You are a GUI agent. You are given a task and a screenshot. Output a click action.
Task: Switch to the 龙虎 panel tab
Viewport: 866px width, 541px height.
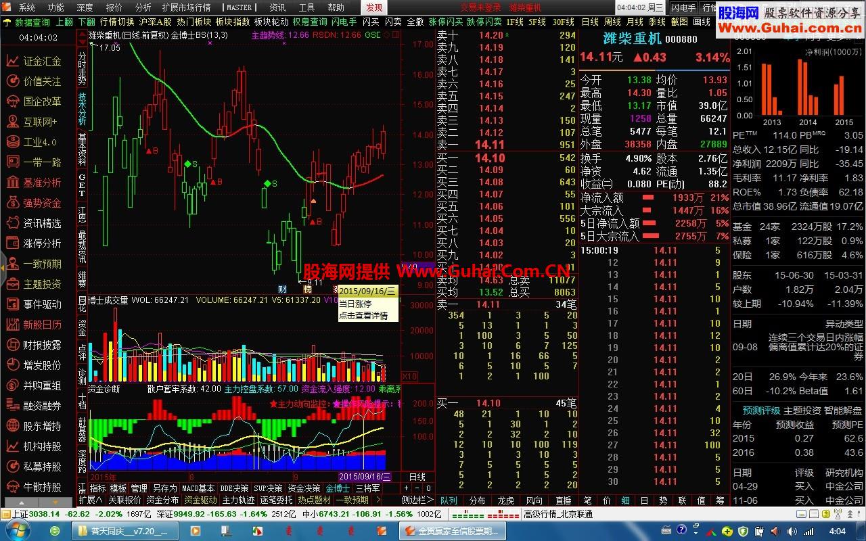click(505, 500)
